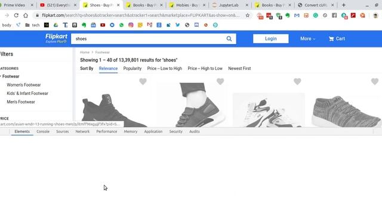The image size is (382, 215).
Task: Open the Evernote bookmark icon
Action: click(84, 25)
